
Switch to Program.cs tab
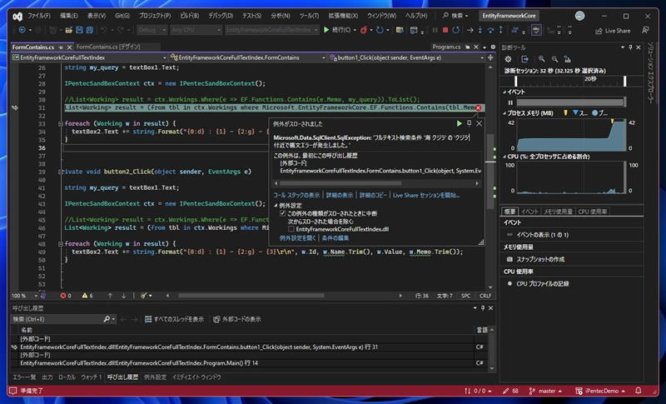446,47
